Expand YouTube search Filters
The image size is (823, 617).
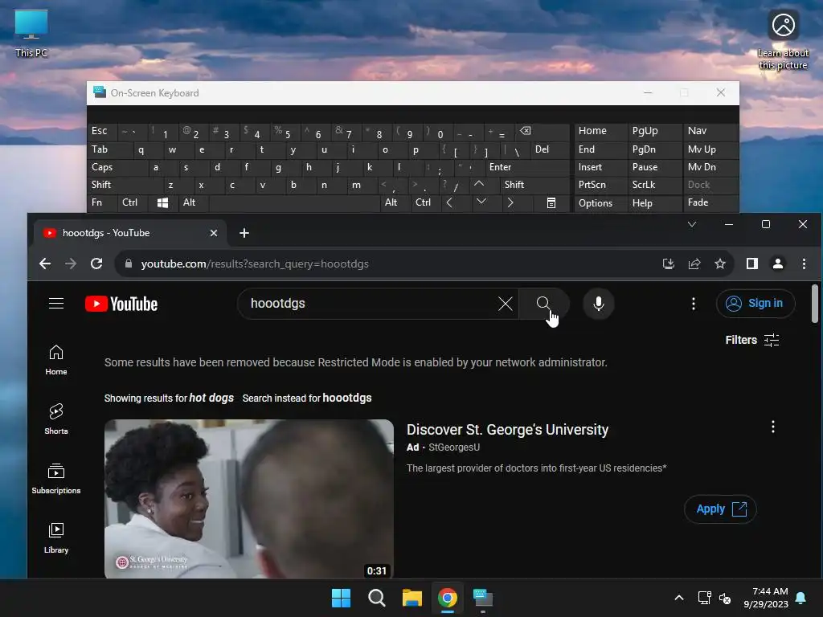point(752,340)
